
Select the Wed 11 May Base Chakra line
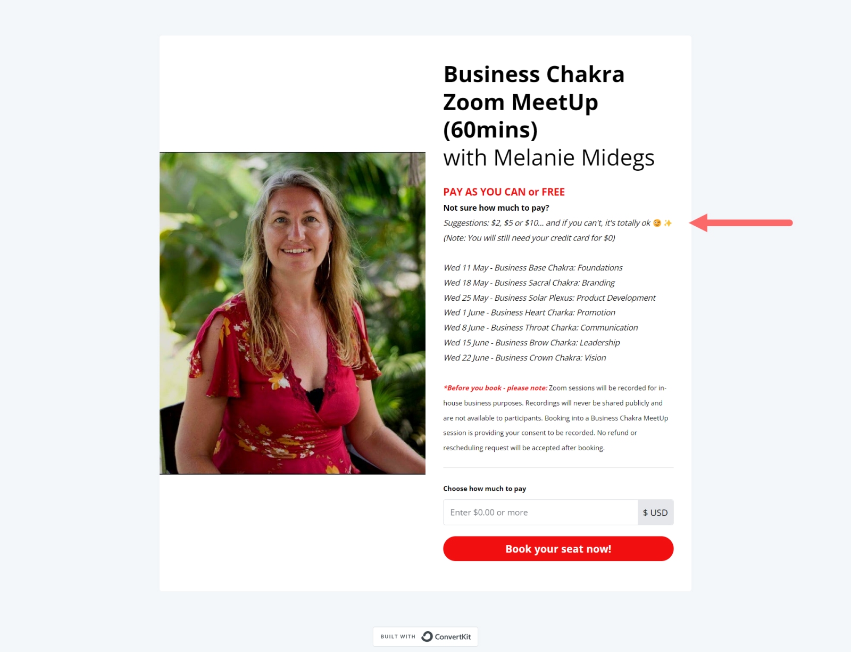click(x=533, y=268)
